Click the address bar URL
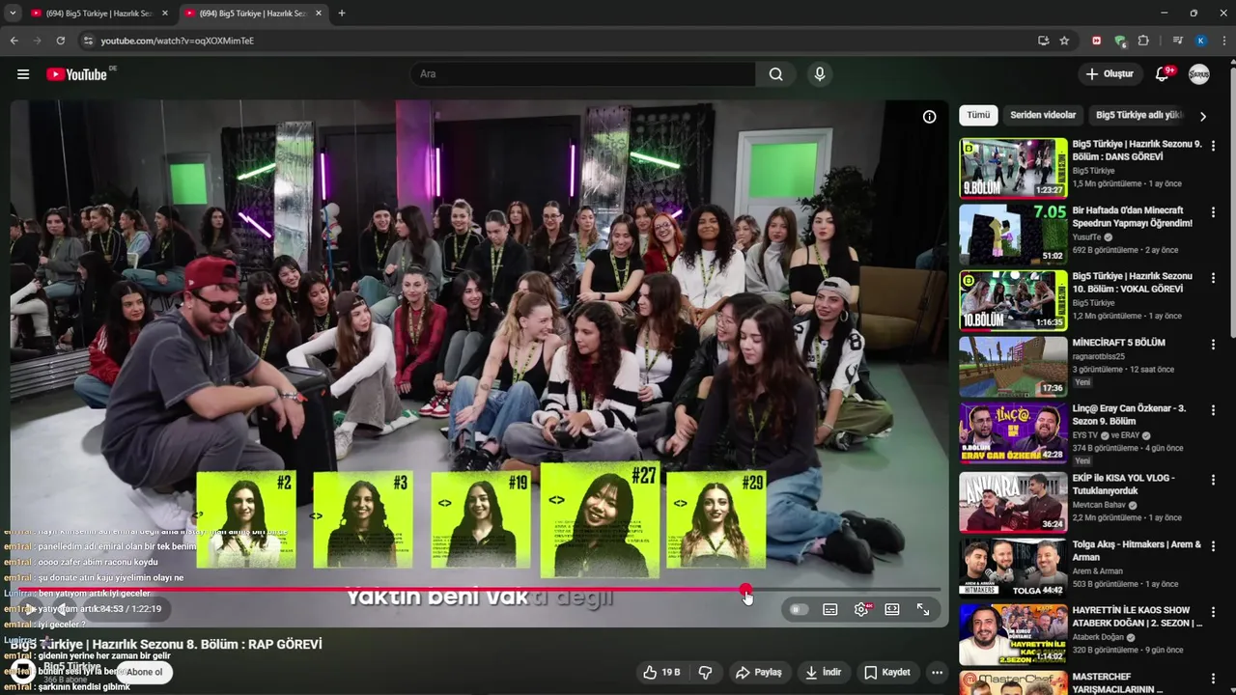The image size is (1236, 695). pos(178,41)
